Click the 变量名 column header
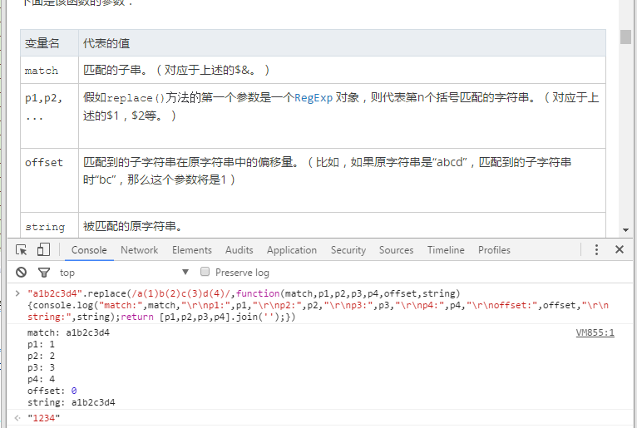The height and width of the screenshot is (428, 637). [x=50, y=42]
